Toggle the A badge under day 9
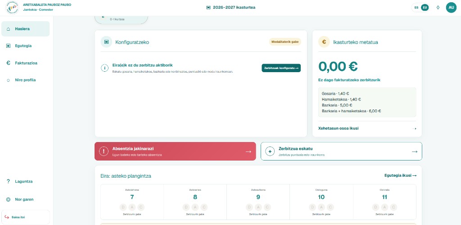 click(x=258, y=207)
